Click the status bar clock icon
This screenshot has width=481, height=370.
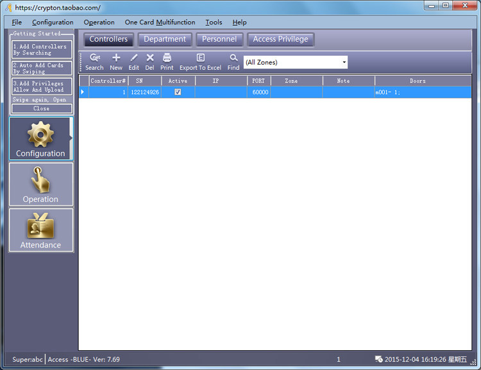pyautogui.click(x=378, y=359)
